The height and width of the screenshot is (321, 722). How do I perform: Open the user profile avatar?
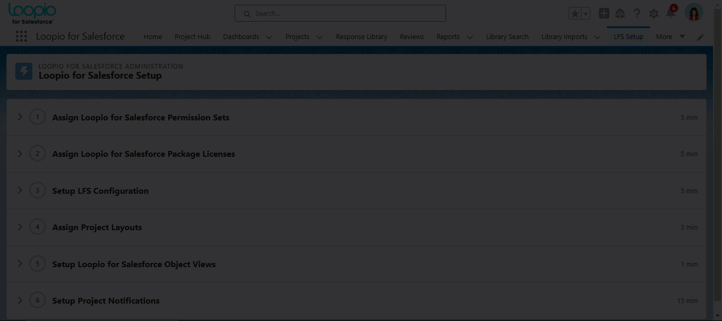point(693,13)
